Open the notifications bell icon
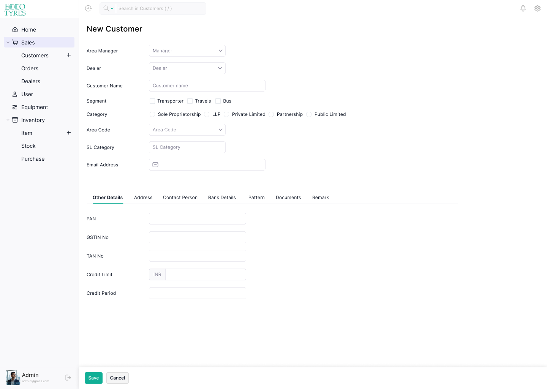 [523, 8]
